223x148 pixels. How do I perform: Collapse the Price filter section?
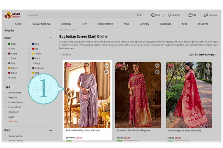(50, 130)
